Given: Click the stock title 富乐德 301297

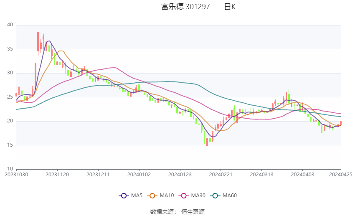Looking at the screenshot, I should click(x=185, y=7).
